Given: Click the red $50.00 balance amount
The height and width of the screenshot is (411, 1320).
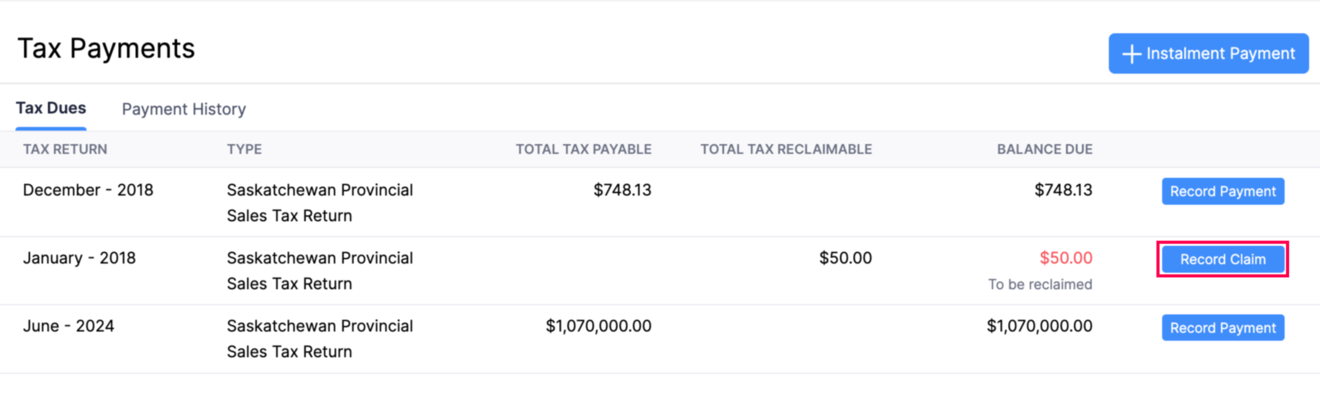Looking at the screenshot, I should pyautogui.click(x=1066, y=258).
